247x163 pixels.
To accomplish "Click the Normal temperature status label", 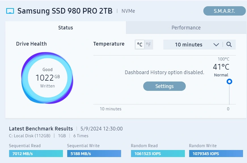I will (221, 75).
